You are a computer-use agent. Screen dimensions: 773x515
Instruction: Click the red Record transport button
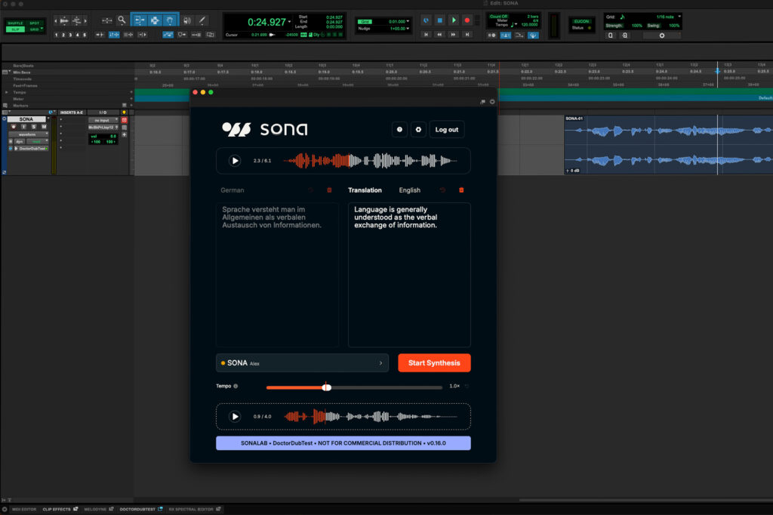[x=467, y=20]
